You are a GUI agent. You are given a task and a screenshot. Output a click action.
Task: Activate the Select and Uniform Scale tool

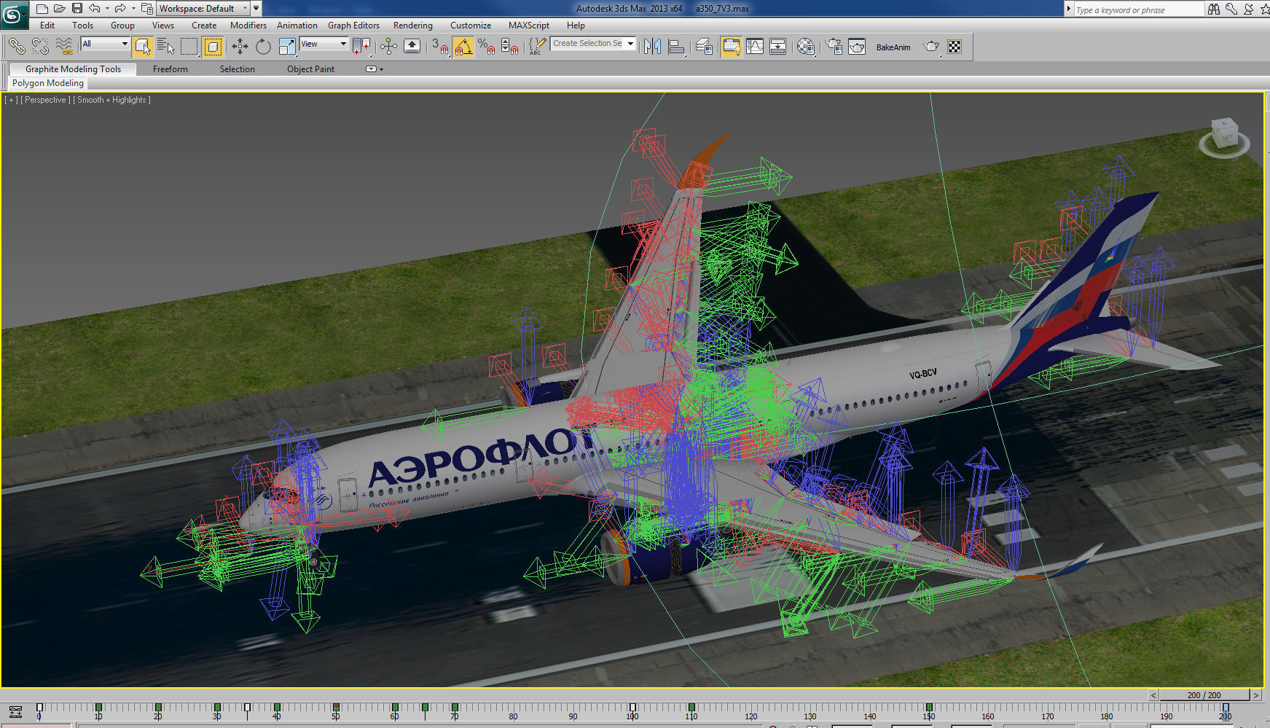pos(287,47)
